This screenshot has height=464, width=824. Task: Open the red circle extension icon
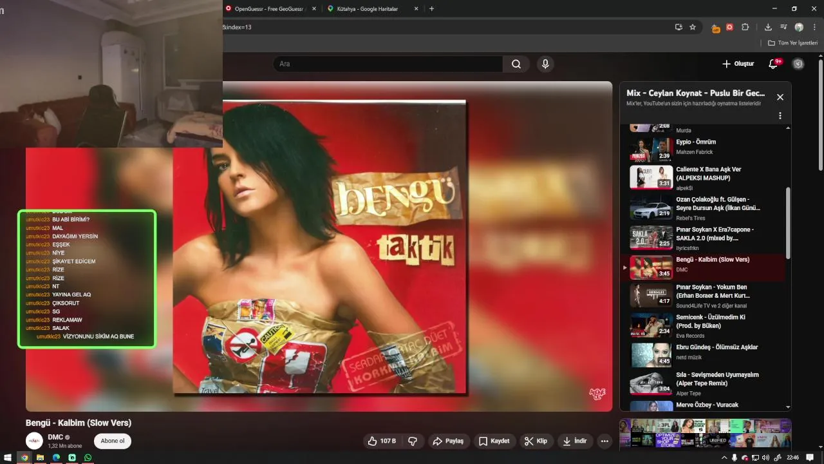coord(729,27)
